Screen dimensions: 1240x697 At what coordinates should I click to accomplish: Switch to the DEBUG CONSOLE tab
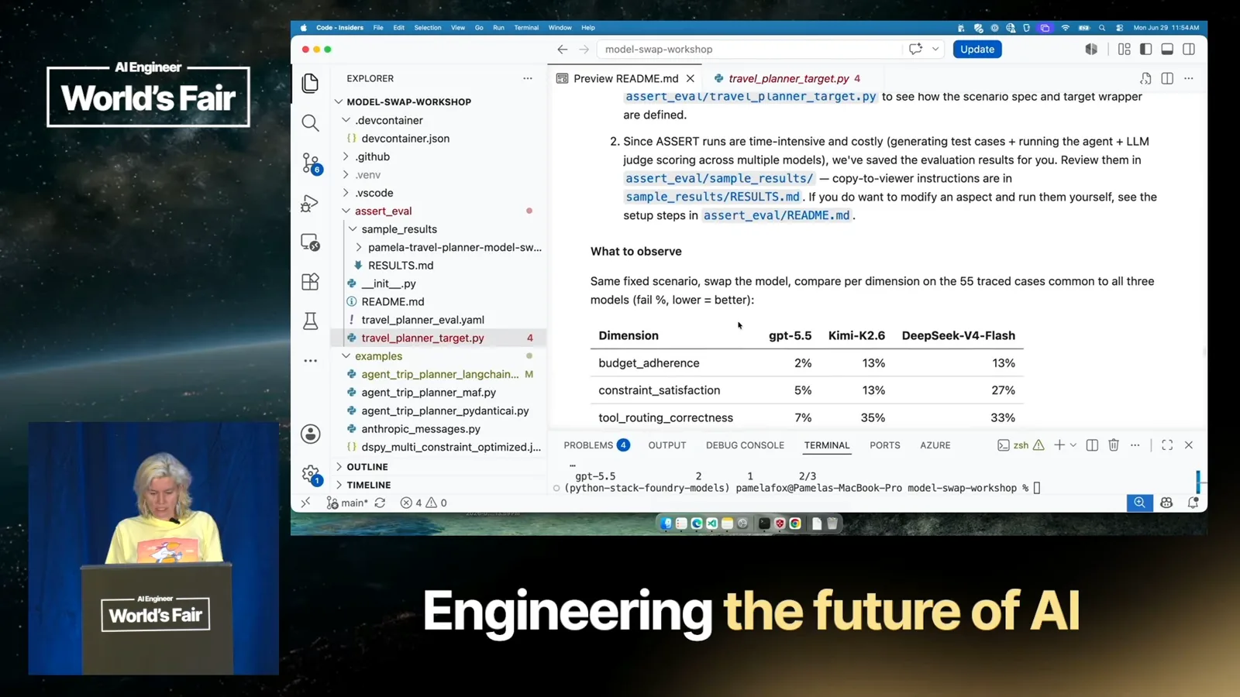[745, 445]
